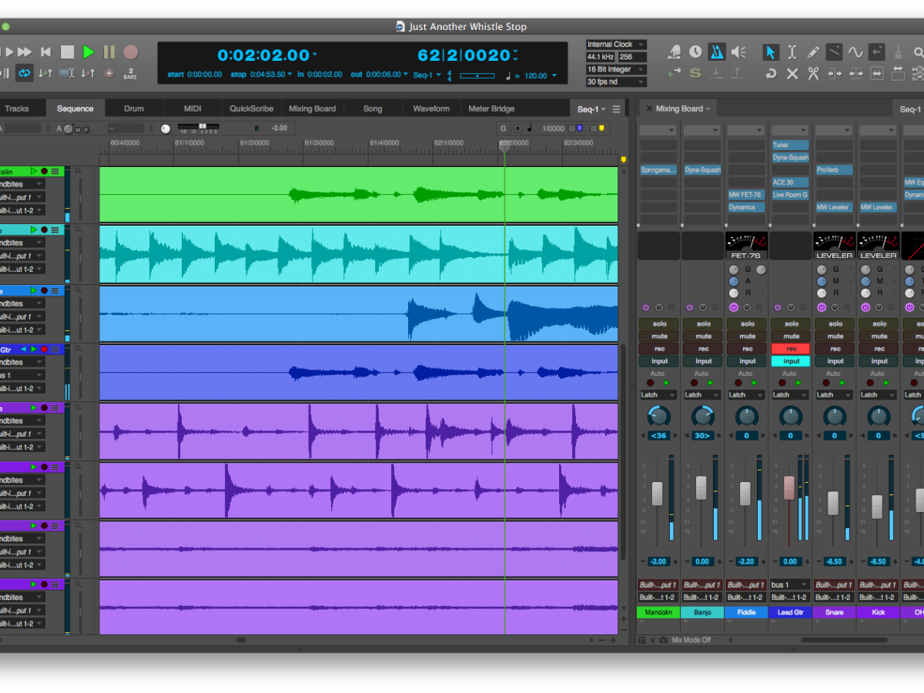The height and width of the screenshot is (693, 924).
Task: Open the Latch automation menu on Fiddle
Action: click(746, 395)
